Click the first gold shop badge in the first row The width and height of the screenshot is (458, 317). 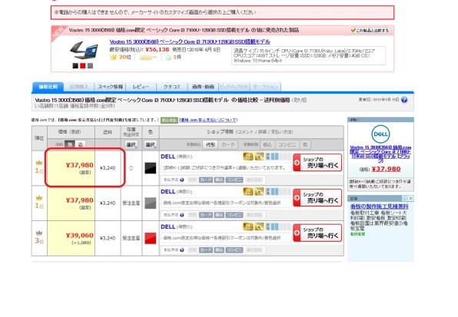(248, 157)
